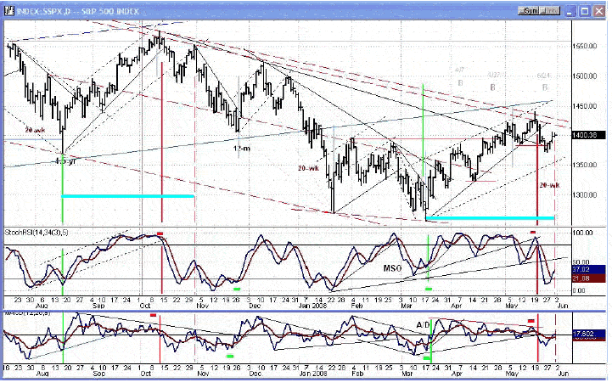Select the cyan horizontal line spanning March to May
This screenshot has height=388, width=612.
pos(490,218)
